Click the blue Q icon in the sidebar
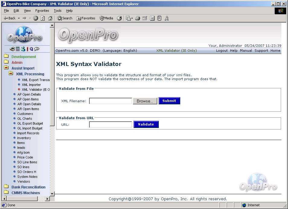This screenshot has width=288, height=209. (x=31, y=49)
